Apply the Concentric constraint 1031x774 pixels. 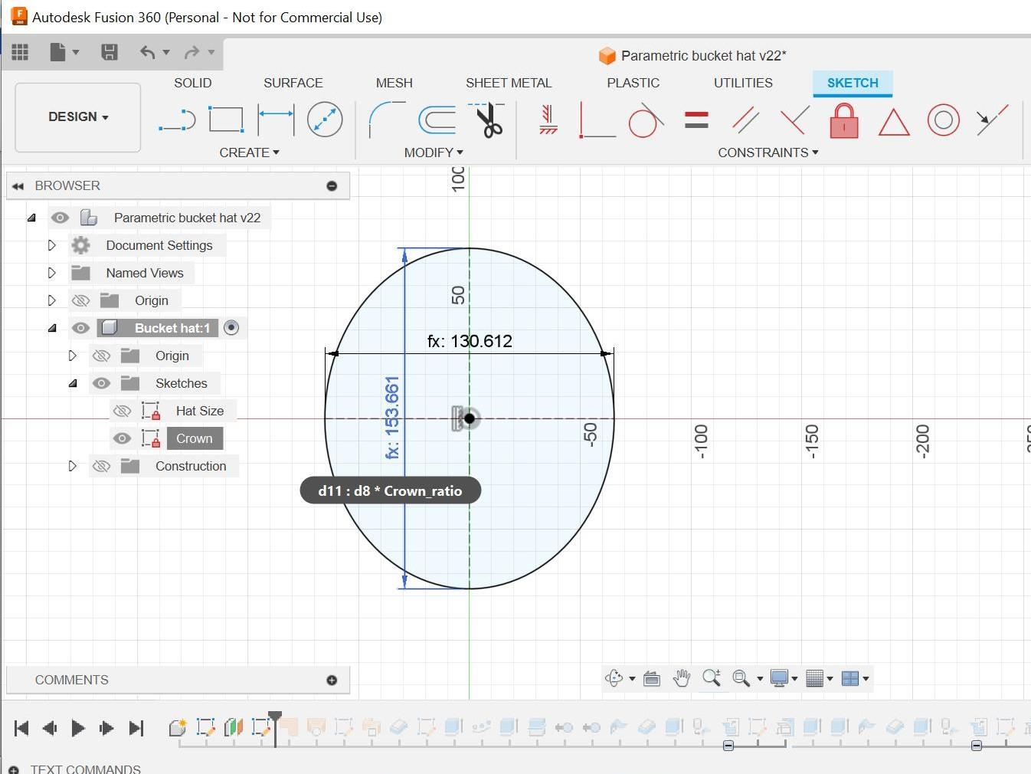tap(944, 120)
